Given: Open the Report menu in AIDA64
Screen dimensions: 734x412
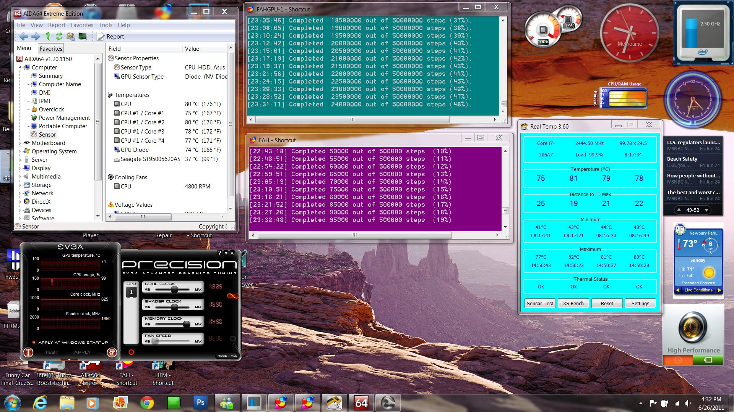Looking at the screenshot, I should click(57, 25).
